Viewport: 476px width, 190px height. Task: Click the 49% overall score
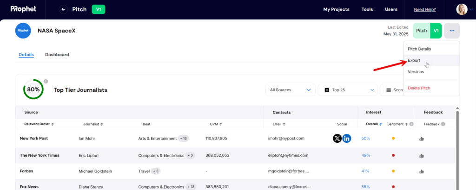click(x=366, y=155)
